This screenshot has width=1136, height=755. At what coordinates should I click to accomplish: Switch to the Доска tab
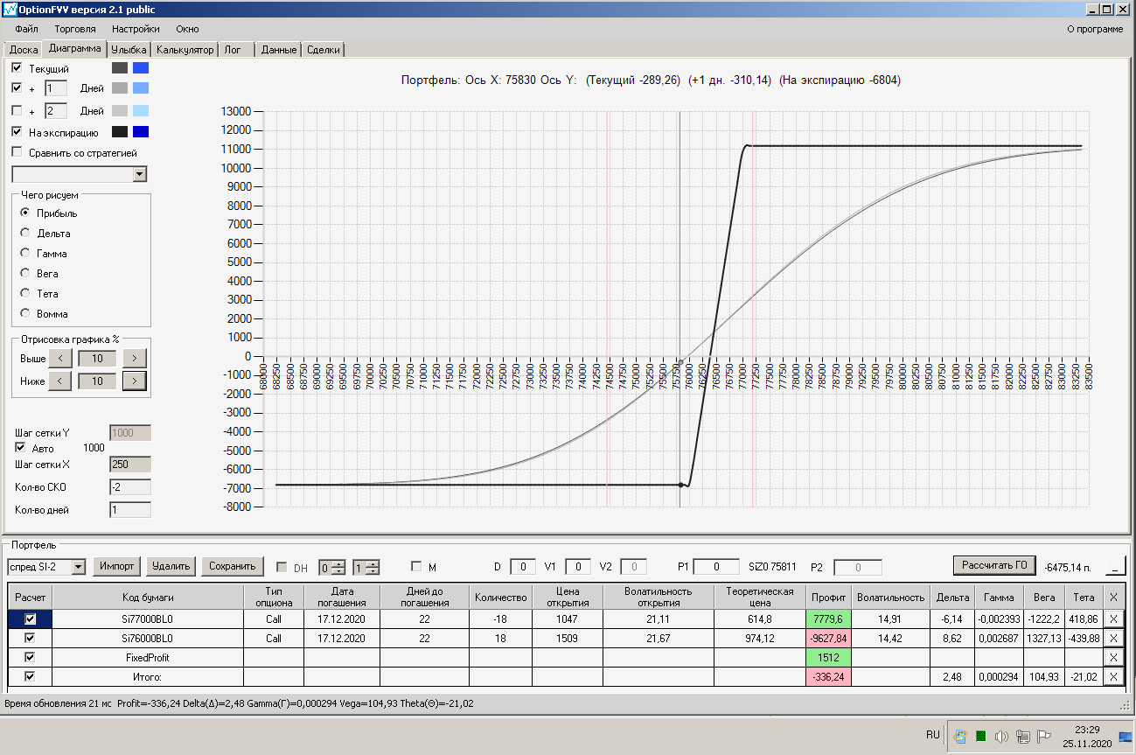[24, 50]
